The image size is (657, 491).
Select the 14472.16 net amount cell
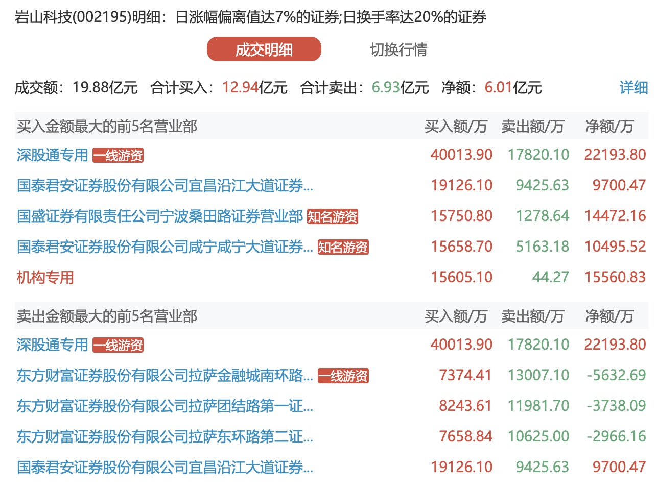(615, 216)
